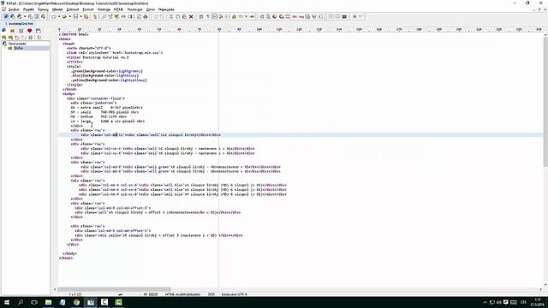Click the horizontal scrollbar right arrow

click(x=540, y=289)
